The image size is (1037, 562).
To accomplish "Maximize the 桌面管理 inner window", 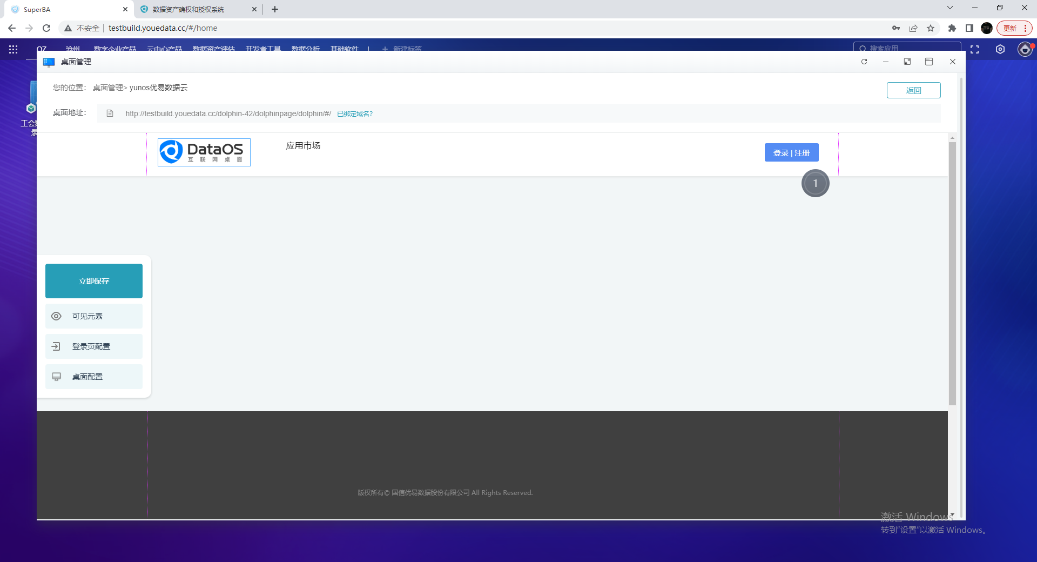I will click(x=929, y=62).
